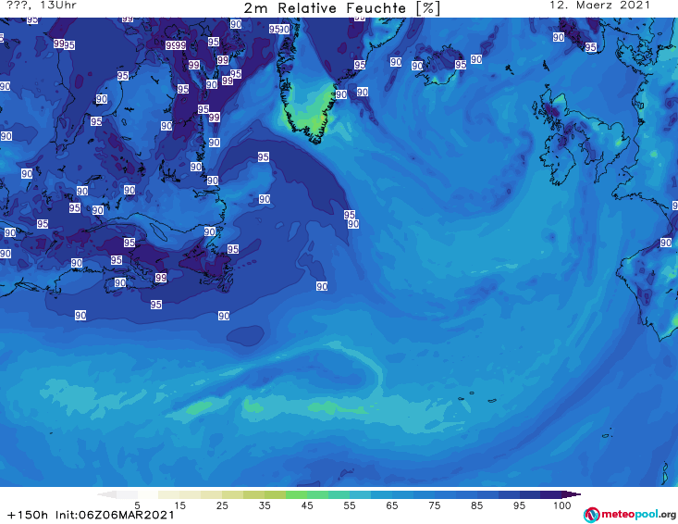678x524 pixels.
Task: Click the 95 label on Norway's coast
Action: [x=591, y=47]
